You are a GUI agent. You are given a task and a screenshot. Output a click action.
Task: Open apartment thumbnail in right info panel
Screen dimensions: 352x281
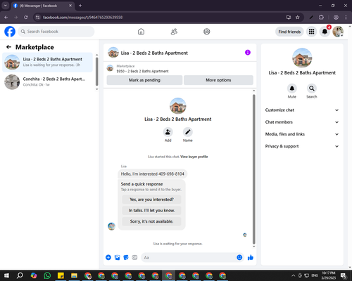pyautogui.click(x=302, y=58)
